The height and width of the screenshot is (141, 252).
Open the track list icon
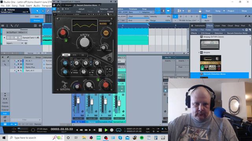pyautogui.click(x=3, y=25)
